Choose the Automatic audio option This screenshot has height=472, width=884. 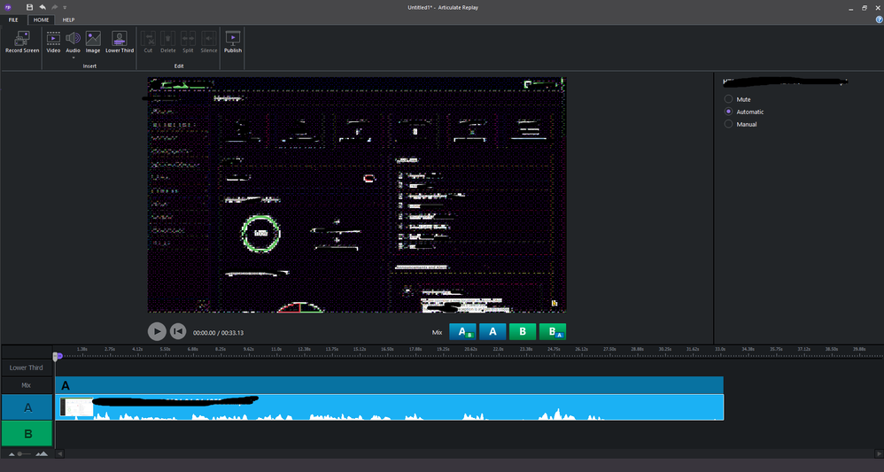pos(729,112)
